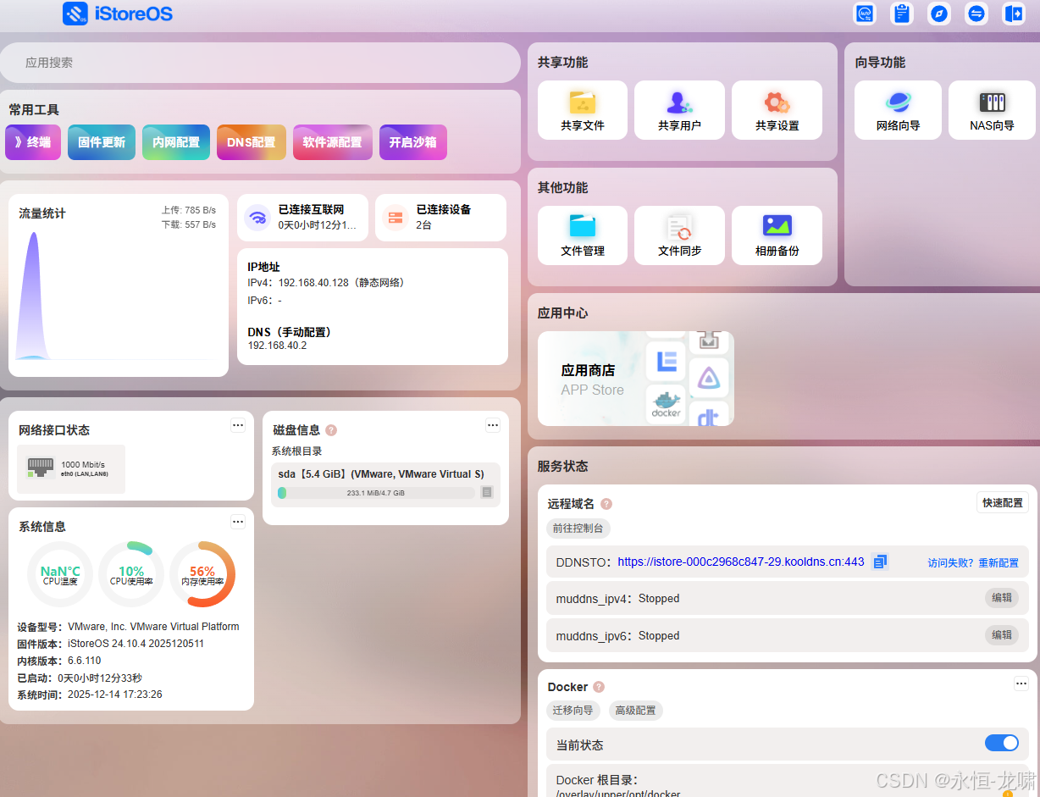Click the 已连接设备 devices icon
Screen dimensions: 1040x797
(396, 218)
